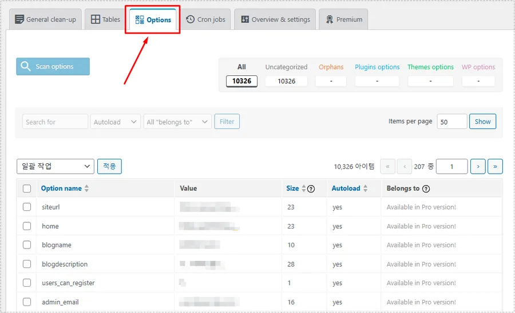
Task: Click the users_can_register option name
Action: point(68,283)
